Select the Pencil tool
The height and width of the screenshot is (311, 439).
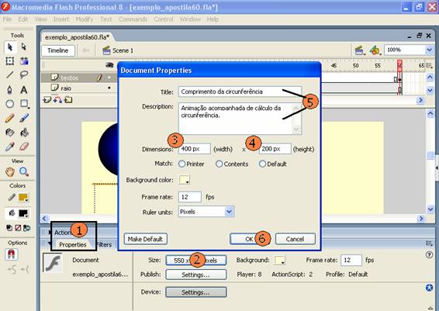click(x=10, y=118)
